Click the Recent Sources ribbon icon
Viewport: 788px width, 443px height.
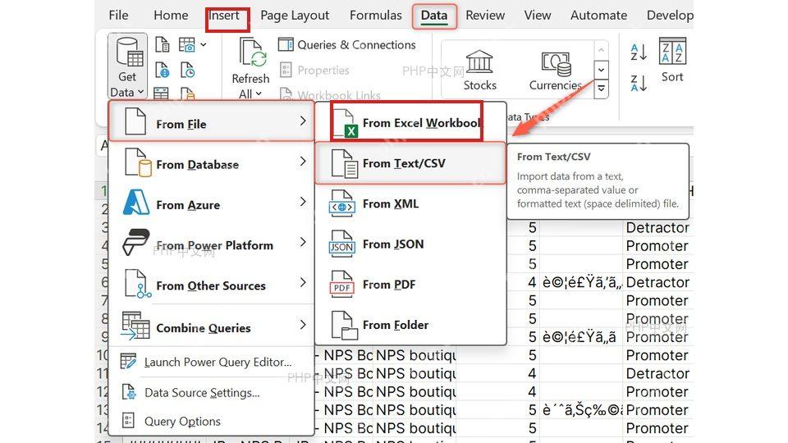tap(187, 70)
